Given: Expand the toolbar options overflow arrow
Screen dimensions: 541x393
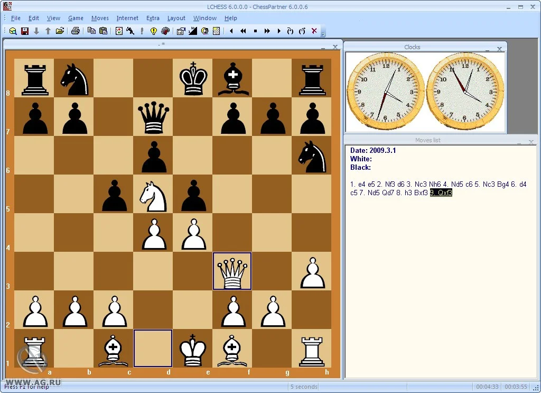Looking at the screenshot, I should 323,33.
